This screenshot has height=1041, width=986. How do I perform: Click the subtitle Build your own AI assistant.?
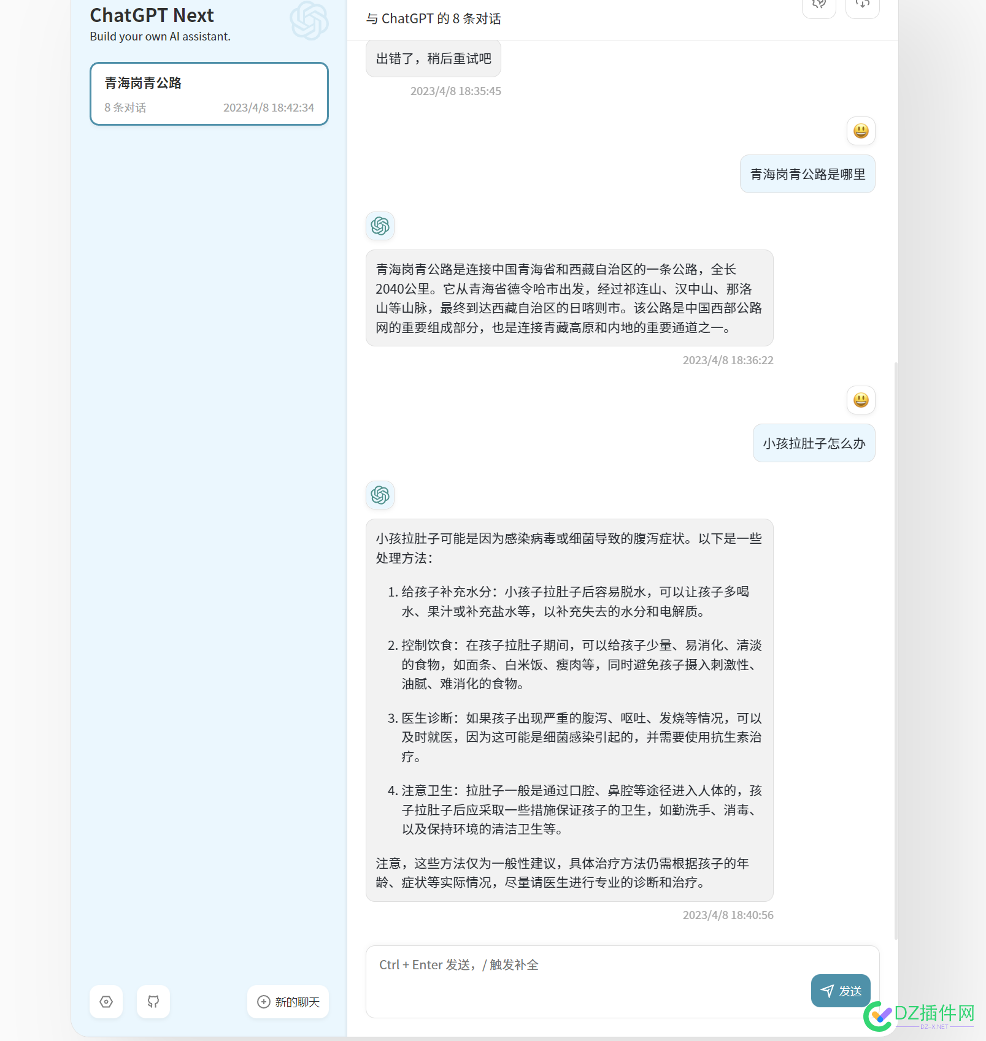point(160,36)
